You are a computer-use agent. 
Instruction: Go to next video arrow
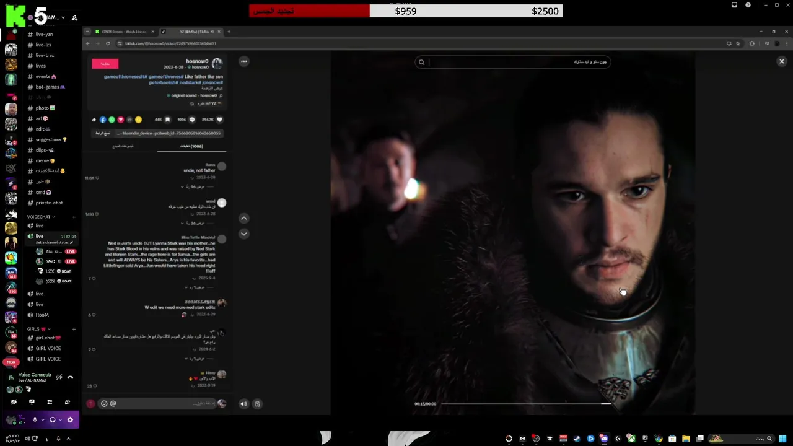[x=244, y=234]
